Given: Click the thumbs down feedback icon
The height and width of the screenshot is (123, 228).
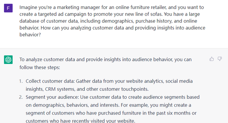Looking at the screenshot, I should tap(219, 59).
